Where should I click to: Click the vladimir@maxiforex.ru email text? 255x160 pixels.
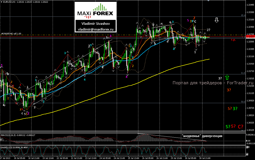96,29
